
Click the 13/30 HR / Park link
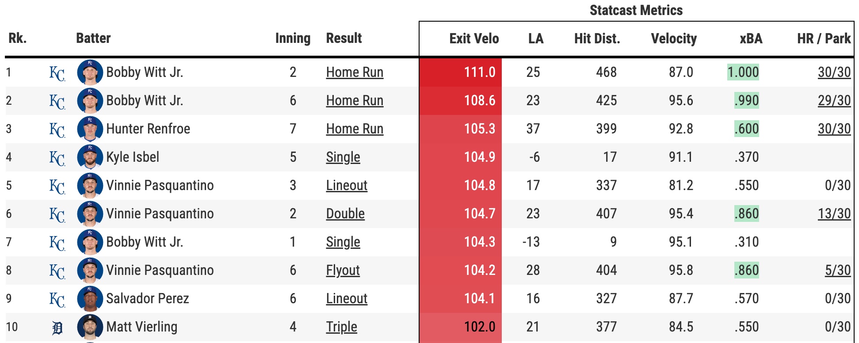coord(834,214)
